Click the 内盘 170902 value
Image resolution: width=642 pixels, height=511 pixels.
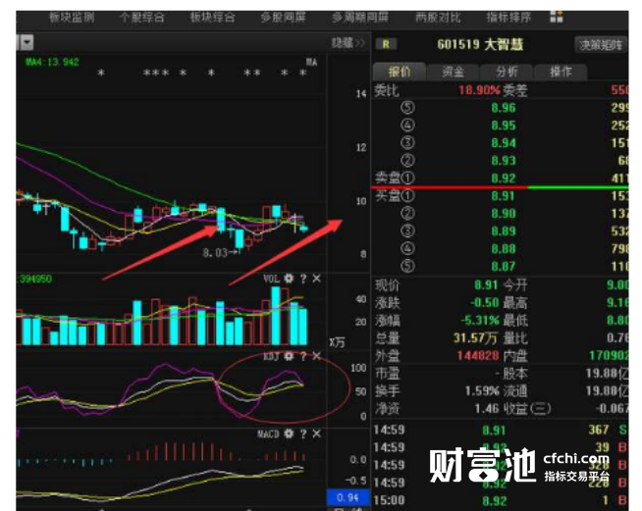point(609,355)
